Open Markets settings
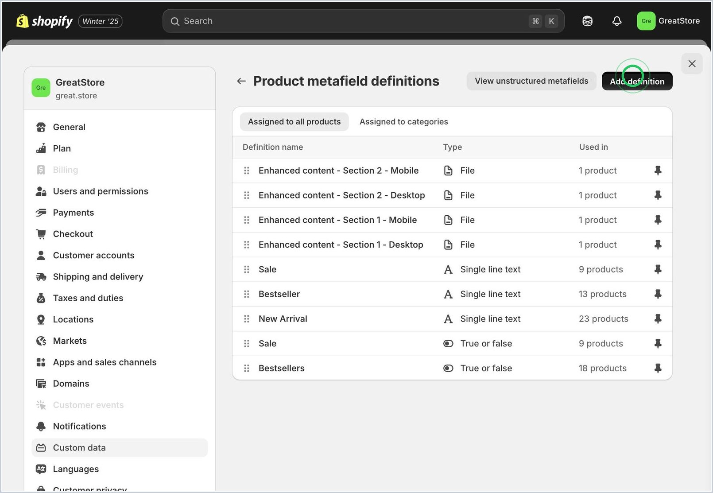Image resolution: width=713 pixels, height=493 pixels. click(x=120, y=341)
